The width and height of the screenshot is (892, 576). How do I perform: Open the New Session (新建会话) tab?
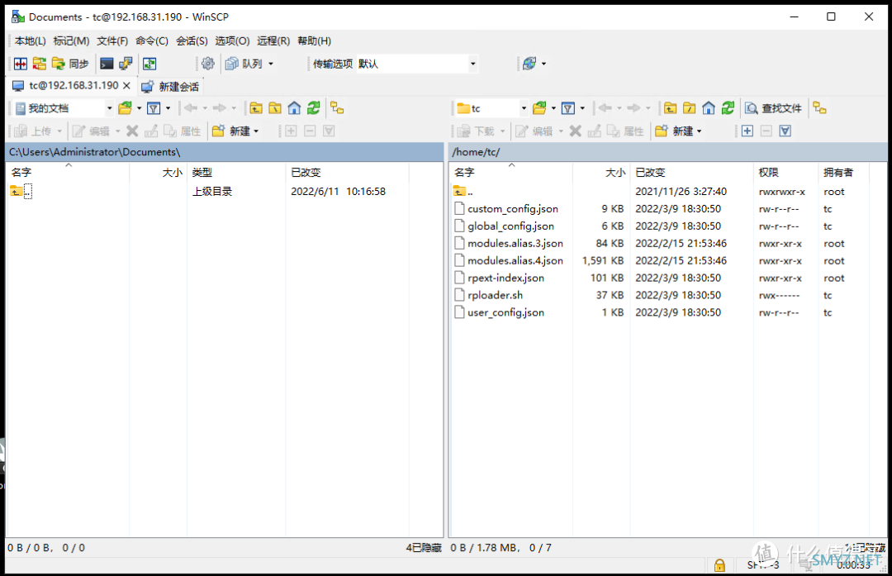(x=170, y=87)
